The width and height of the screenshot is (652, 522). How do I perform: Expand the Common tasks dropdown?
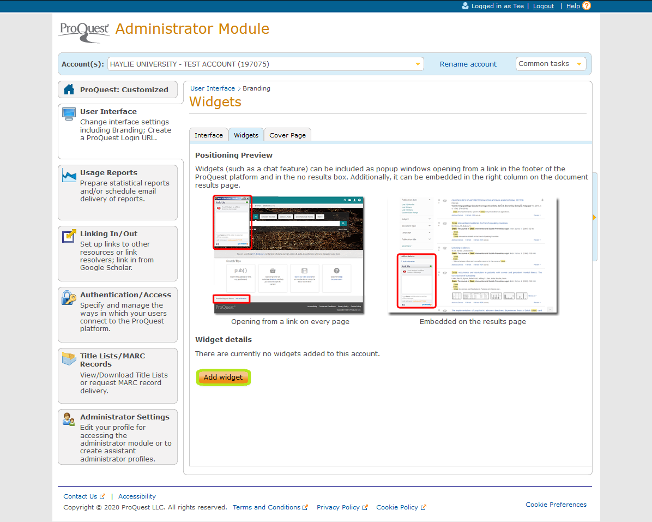pyautogui.click(x=551, y=64)
